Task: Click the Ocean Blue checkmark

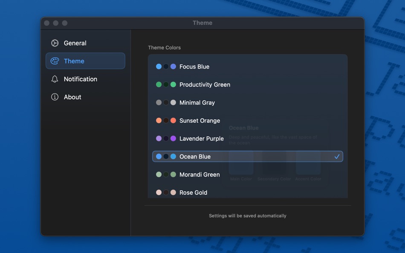Action: (337, 157)
